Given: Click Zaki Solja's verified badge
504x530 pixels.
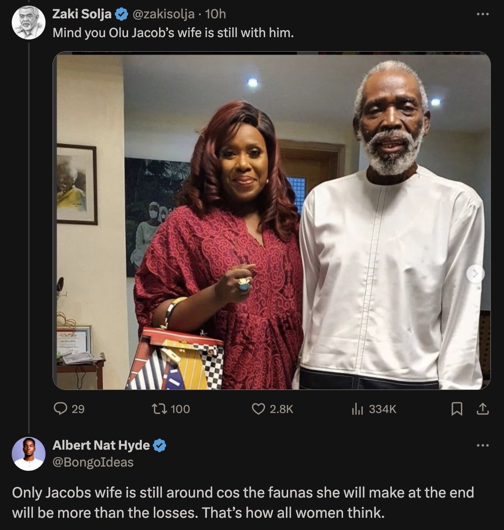Looking at the screenshot, I should tap(122, 15).
